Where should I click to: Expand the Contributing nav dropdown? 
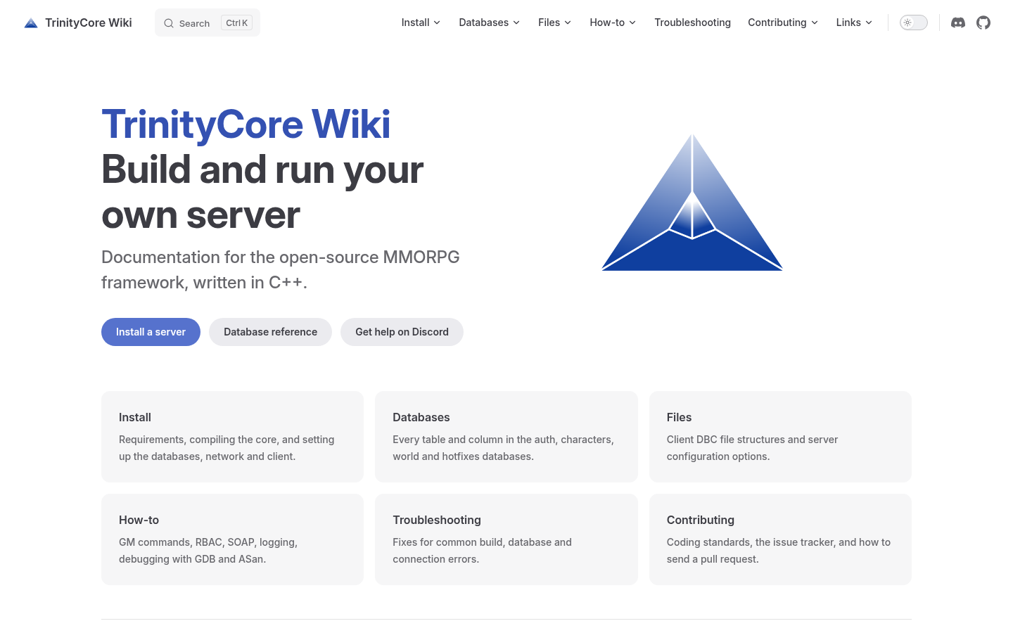tap(783, 23)
